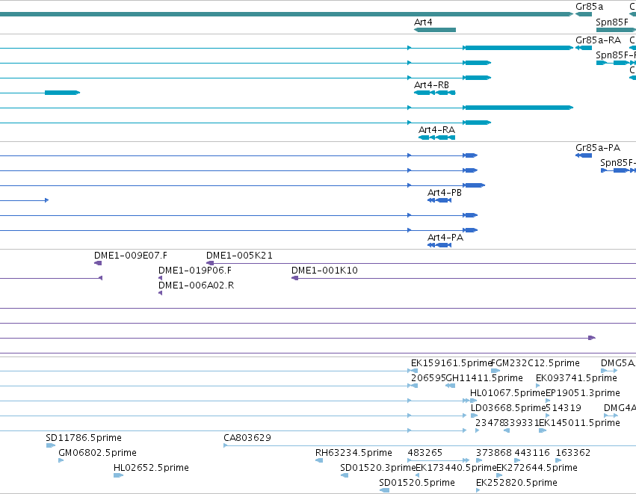This screenshot has height=494, width=636.
Task: Click the RH63234.5prime EST label
Action: click(x=353, y=453)
